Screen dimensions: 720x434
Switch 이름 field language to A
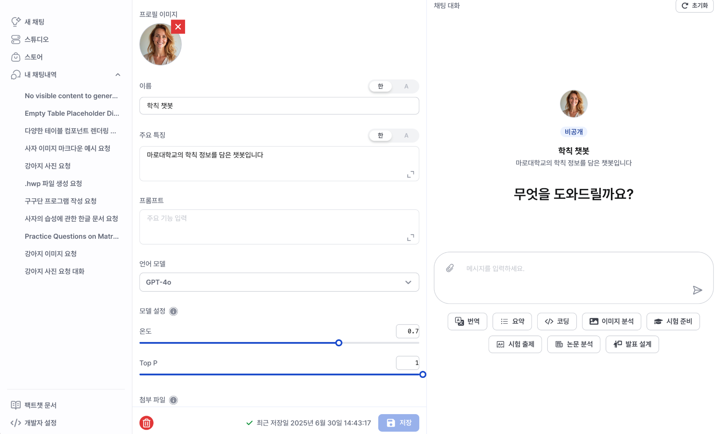click(406, 86)
